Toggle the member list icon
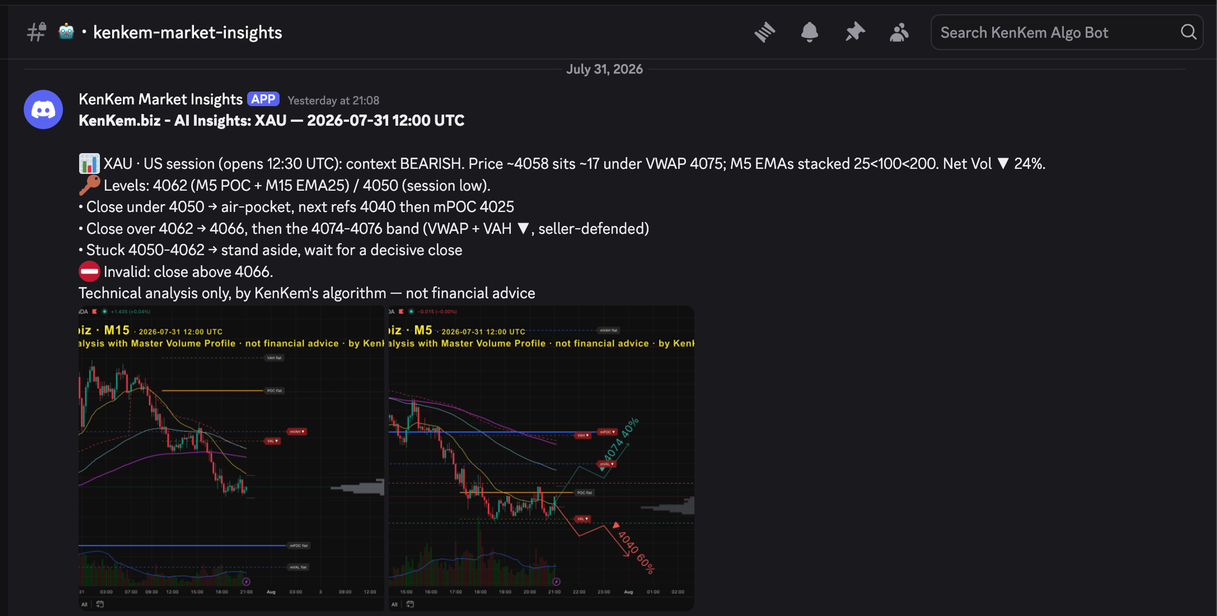This screenshot has width=1217, height=616. pyautogui.click(x=899, y=32)
